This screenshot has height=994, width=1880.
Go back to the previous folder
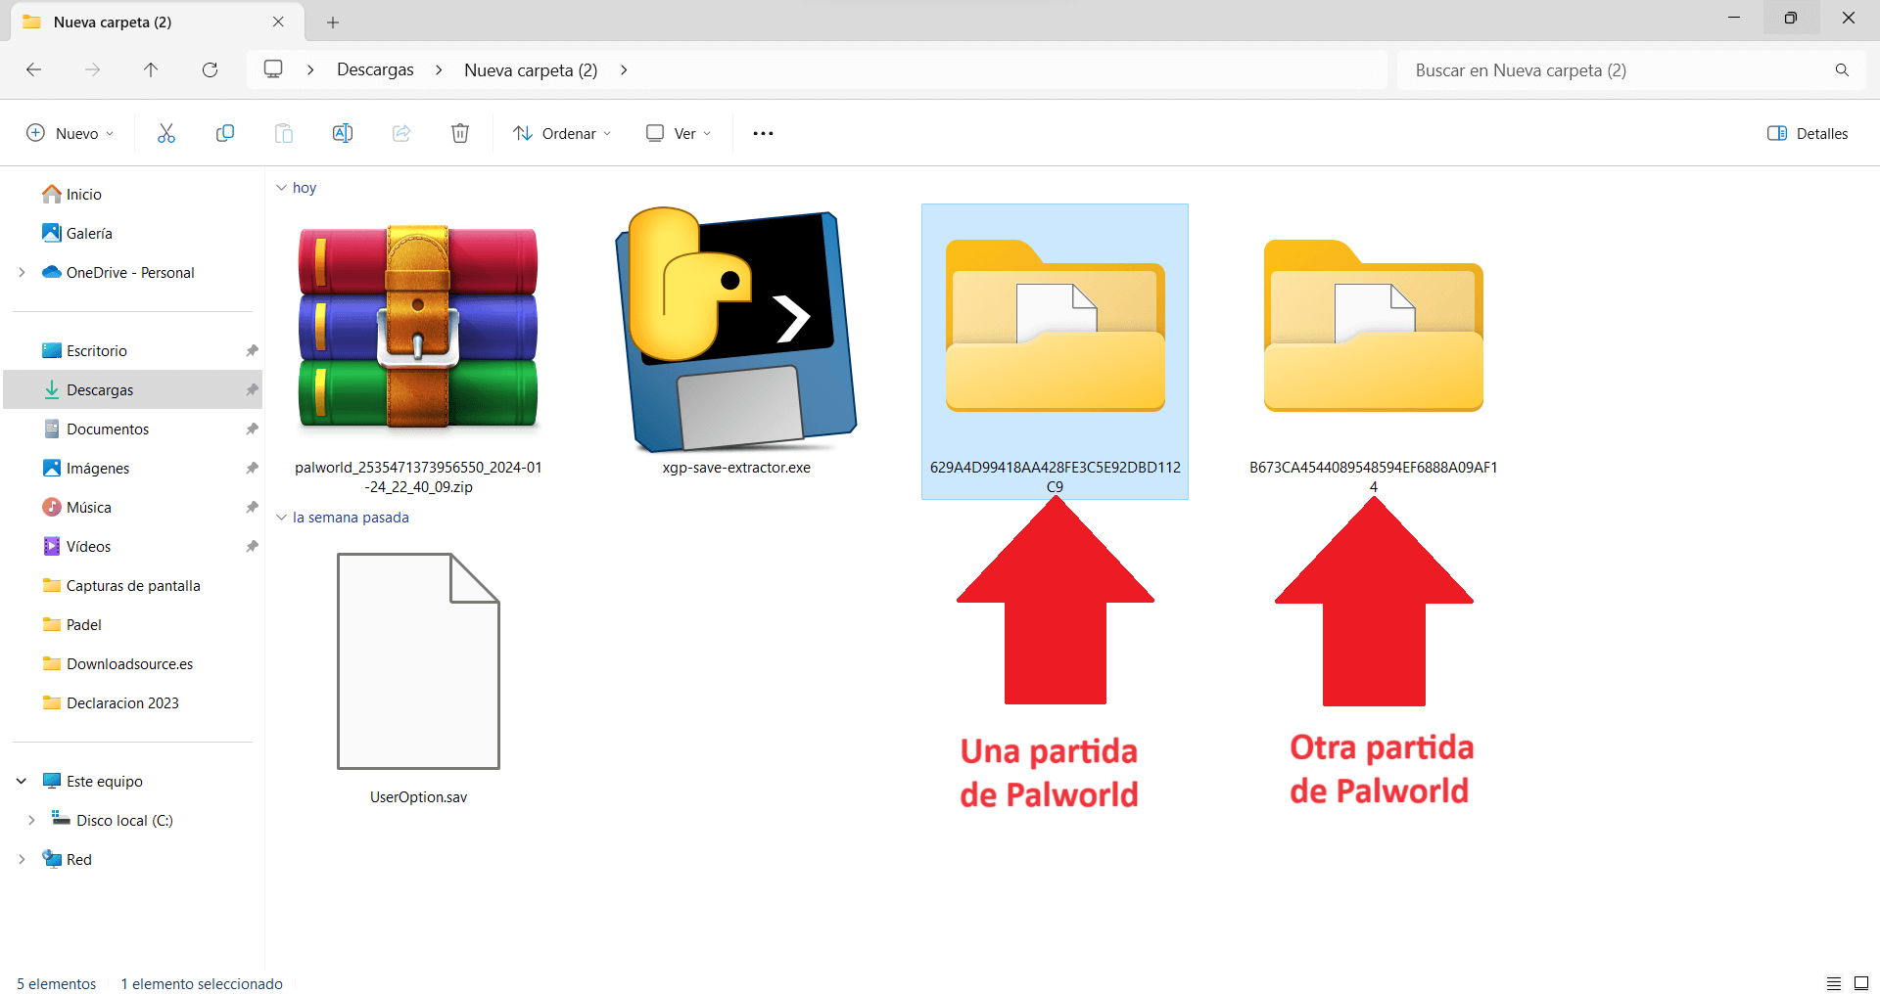[x=33, y=69]
